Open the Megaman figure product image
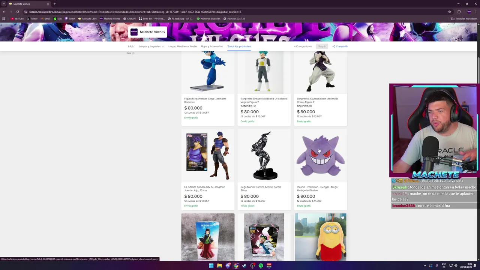The width and height of the screenshot is (480, 270). click(x=208, y=72)
